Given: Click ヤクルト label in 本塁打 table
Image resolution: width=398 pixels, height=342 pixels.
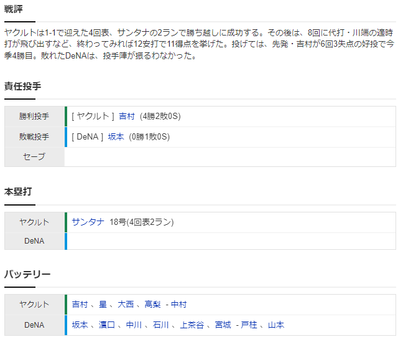Looking at the screenshot, I should click(34, 222).
